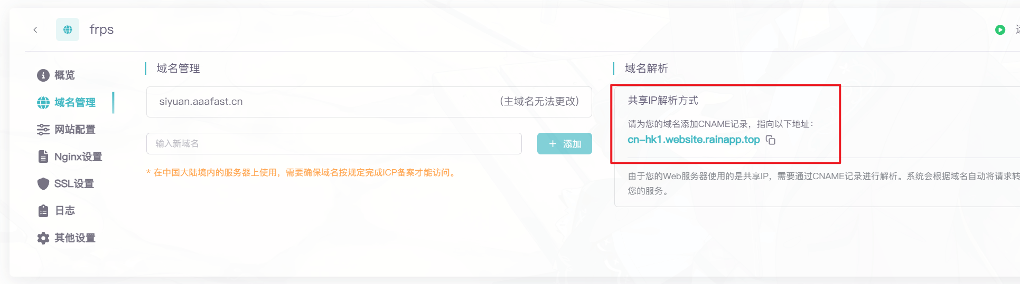Click the back chevron beside frps
Image resolution: width=1020 pixels, height=284 pixels.
tap(35, 30)
